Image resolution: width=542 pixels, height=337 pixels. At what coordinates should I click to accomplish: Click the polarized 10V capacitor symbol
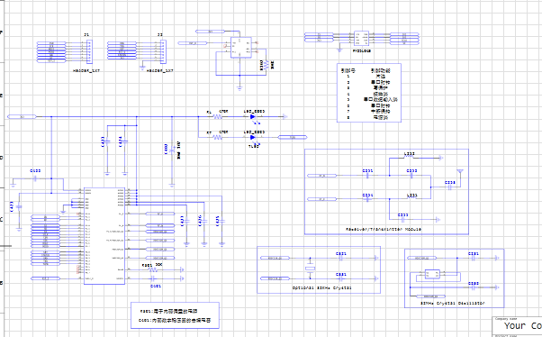click(x=172, y=150)
